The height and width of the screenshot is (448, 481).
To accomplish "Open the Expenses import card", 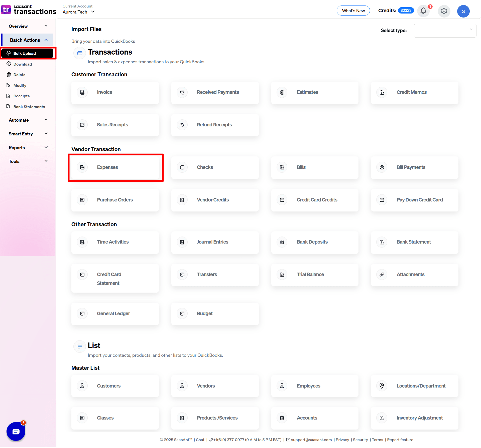I will click(x=115, y=167).
